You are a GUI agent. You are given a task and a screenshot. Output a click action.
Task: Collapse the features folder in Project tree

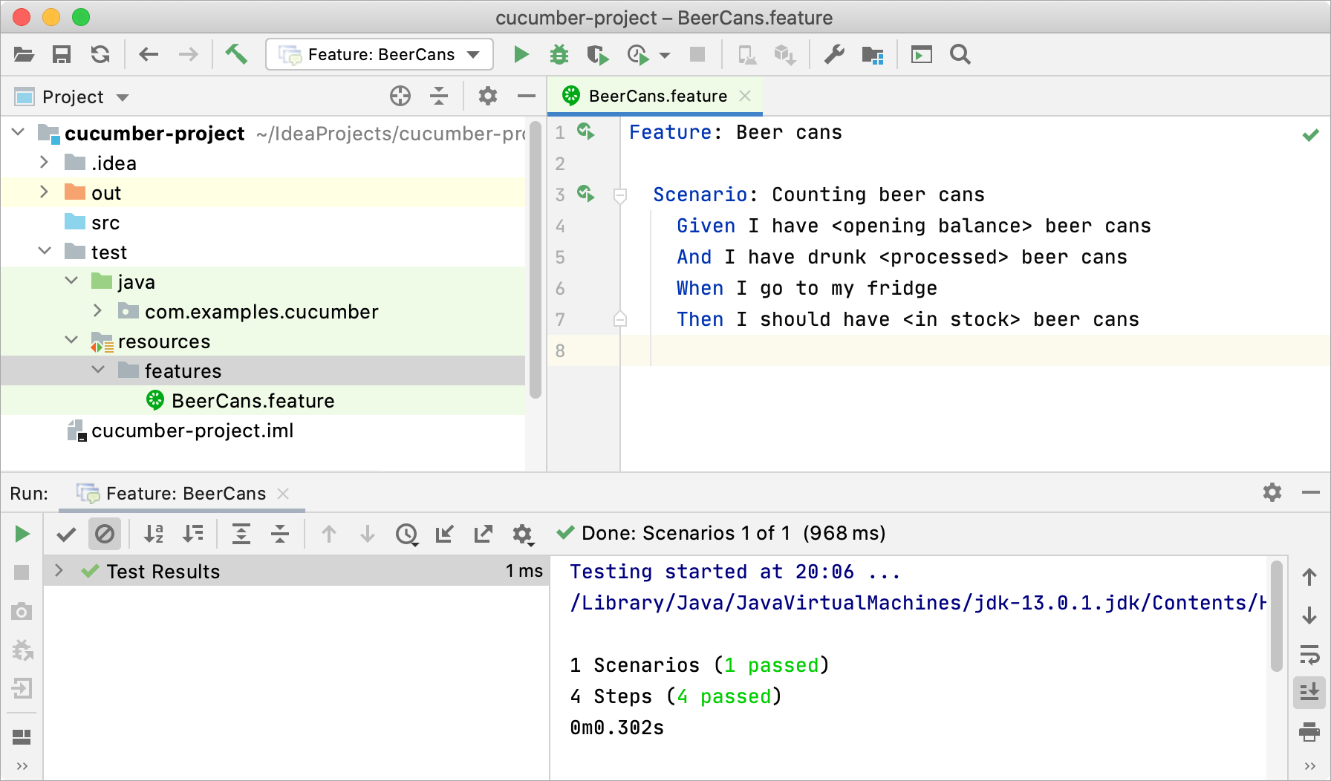tap(99, 370)
